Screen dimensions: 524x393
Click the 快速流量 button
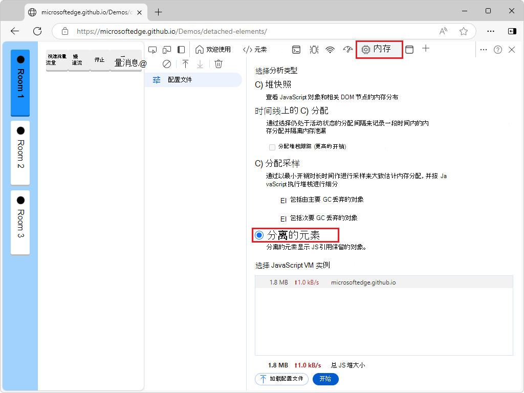[56, 60]
